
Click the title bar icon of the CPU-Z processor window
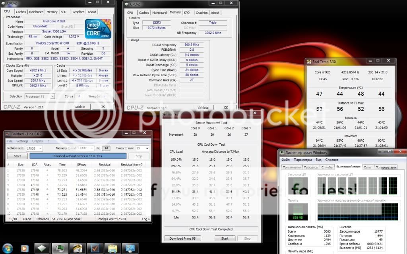coord(4,3)
